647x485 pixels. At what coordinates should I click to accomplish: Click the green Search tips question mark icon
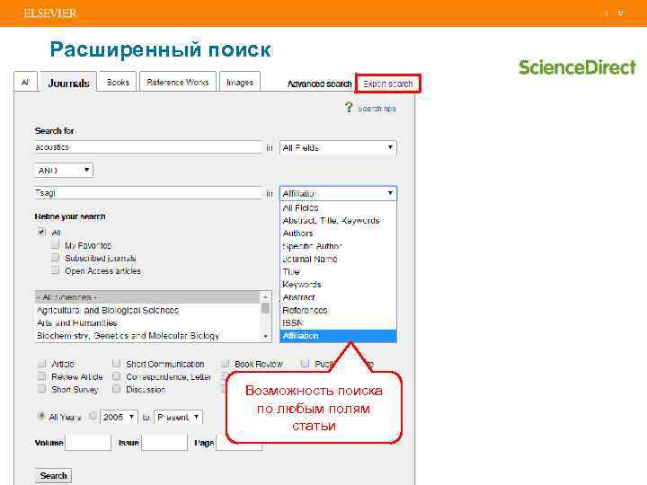349,108
